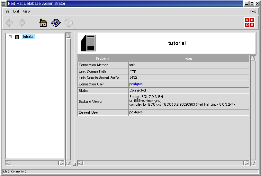Click the Backend Version property cell
This screenshot has height=176, width=261.
(x=103, y=101)
